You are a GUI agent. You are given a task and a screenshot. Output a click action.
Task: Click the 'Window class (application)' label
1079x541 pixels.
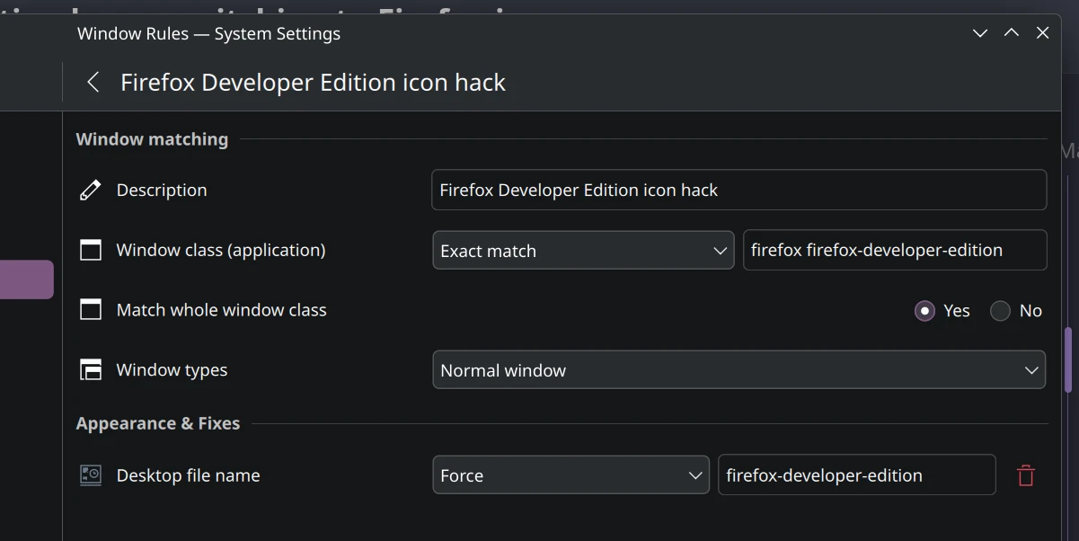coord(221,251)
